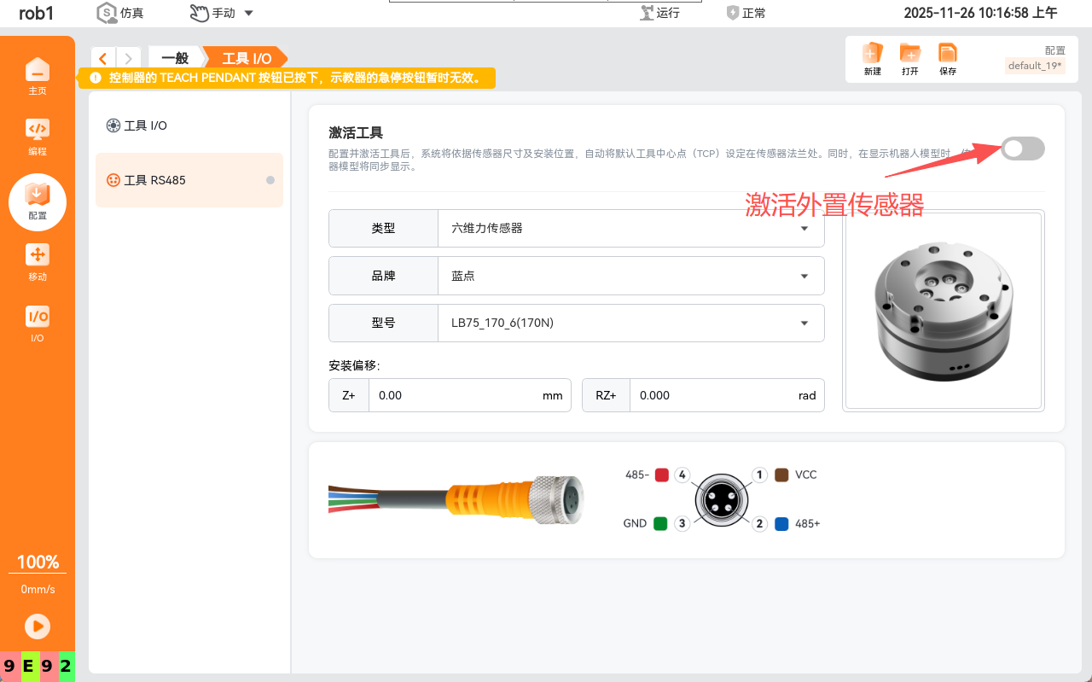Image resolution: width=1092 pixels, height=682 pixels.
Task: Open the 型号 model dropdown
Action: click(x=630, y=324)
